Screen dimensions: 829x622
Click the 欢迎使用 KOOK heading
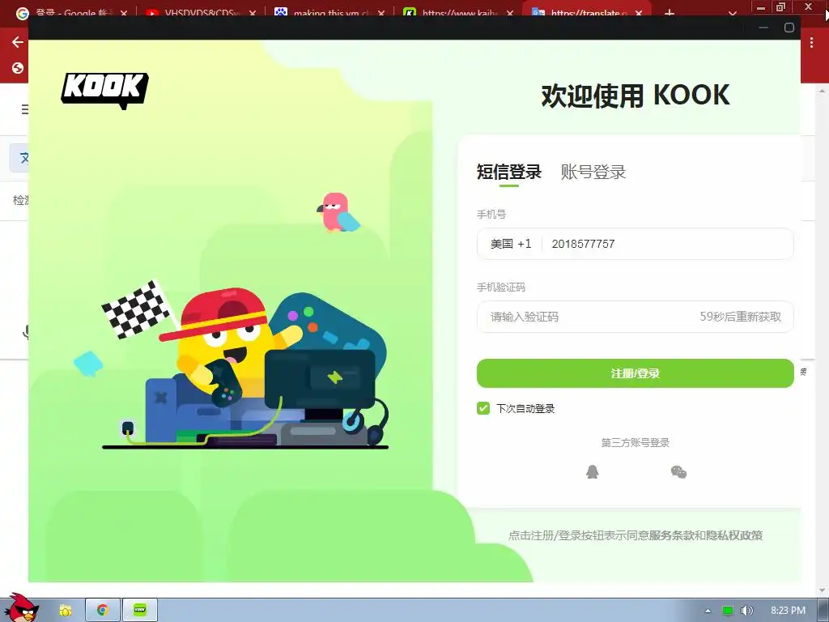coord(635,96)
